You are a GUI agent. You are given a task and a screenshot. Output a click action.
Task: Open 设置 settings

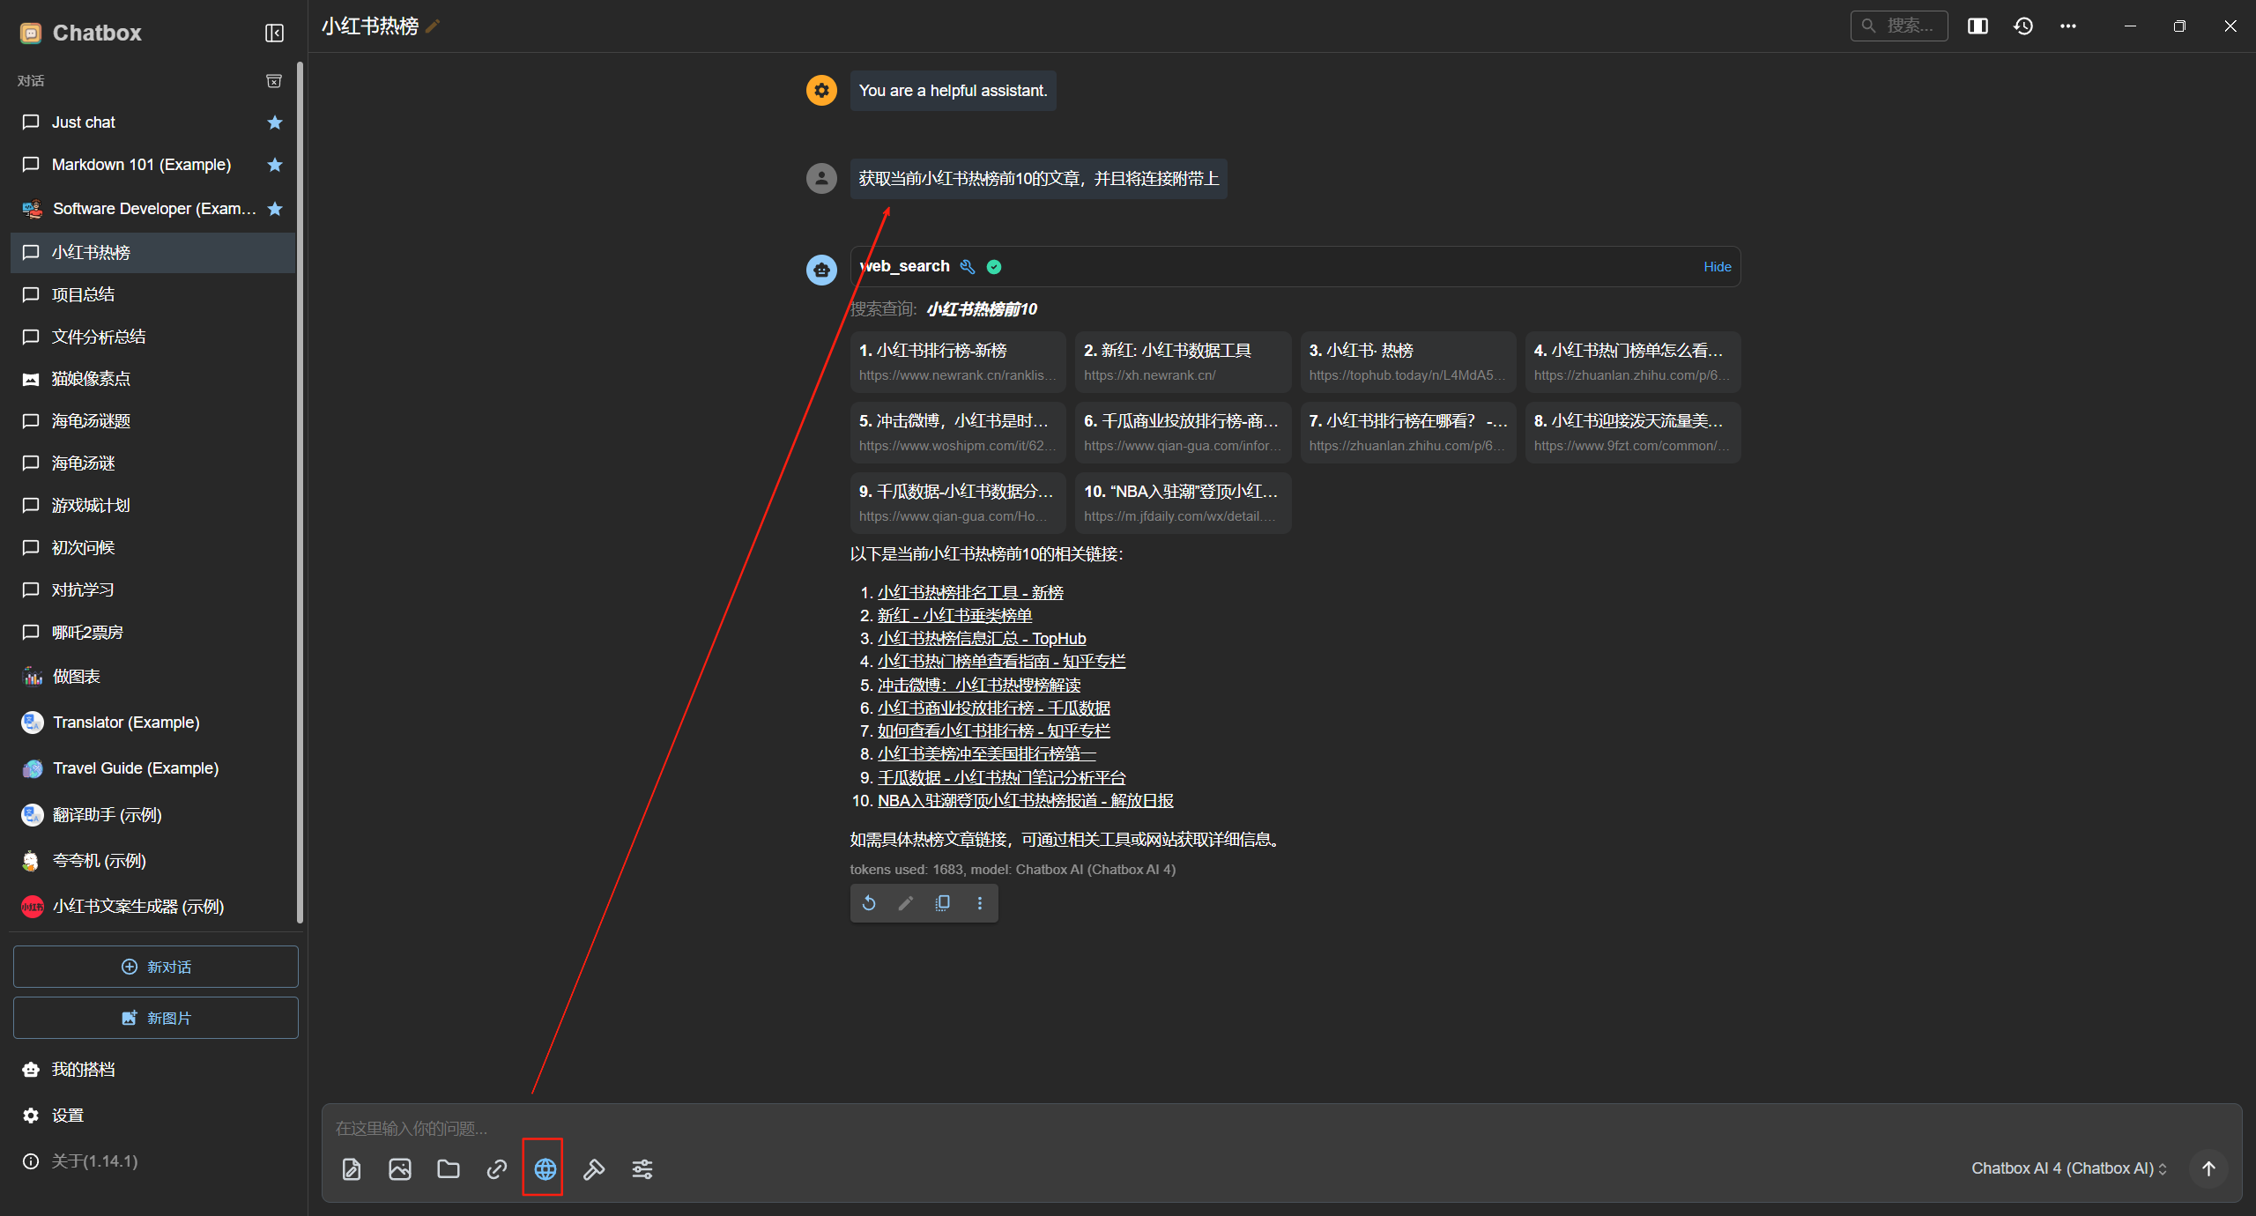tap(153, 1115)
